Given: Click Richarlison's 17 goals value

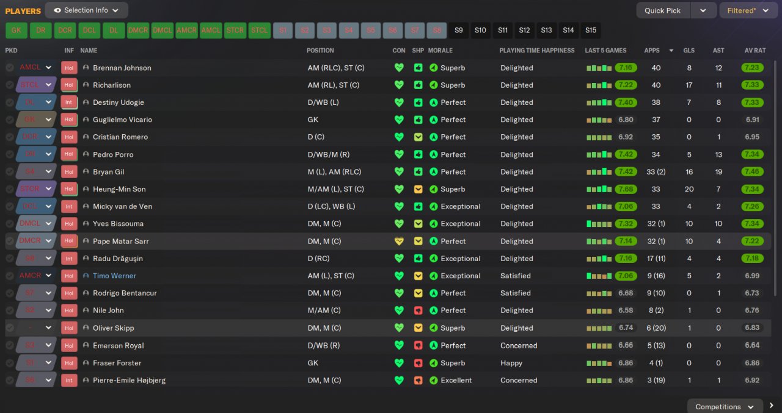Looking at the screenshot, I should [x=689, y=85].
